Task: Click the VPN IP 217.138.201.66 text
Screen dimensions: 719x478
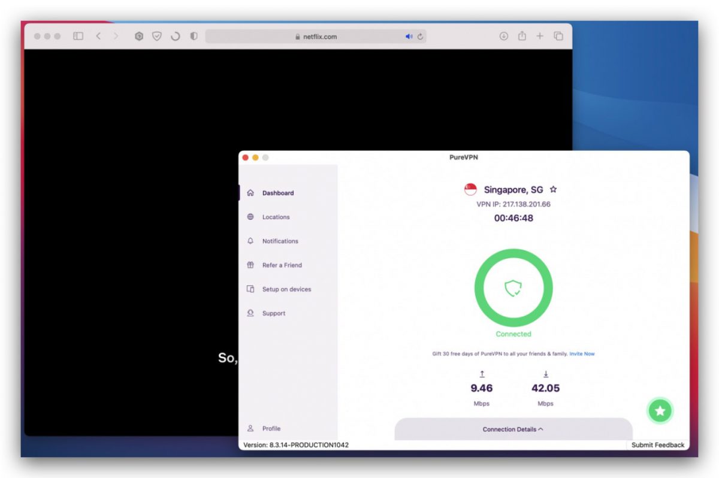Action: 513,204
